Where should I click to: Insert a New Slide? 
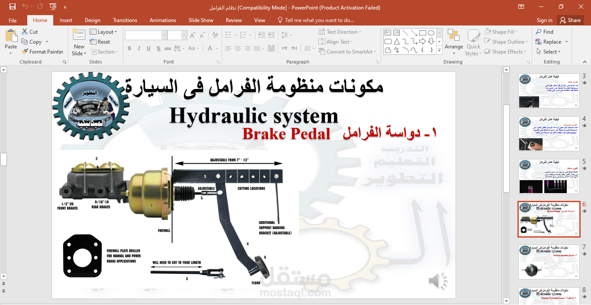point(79,42)
